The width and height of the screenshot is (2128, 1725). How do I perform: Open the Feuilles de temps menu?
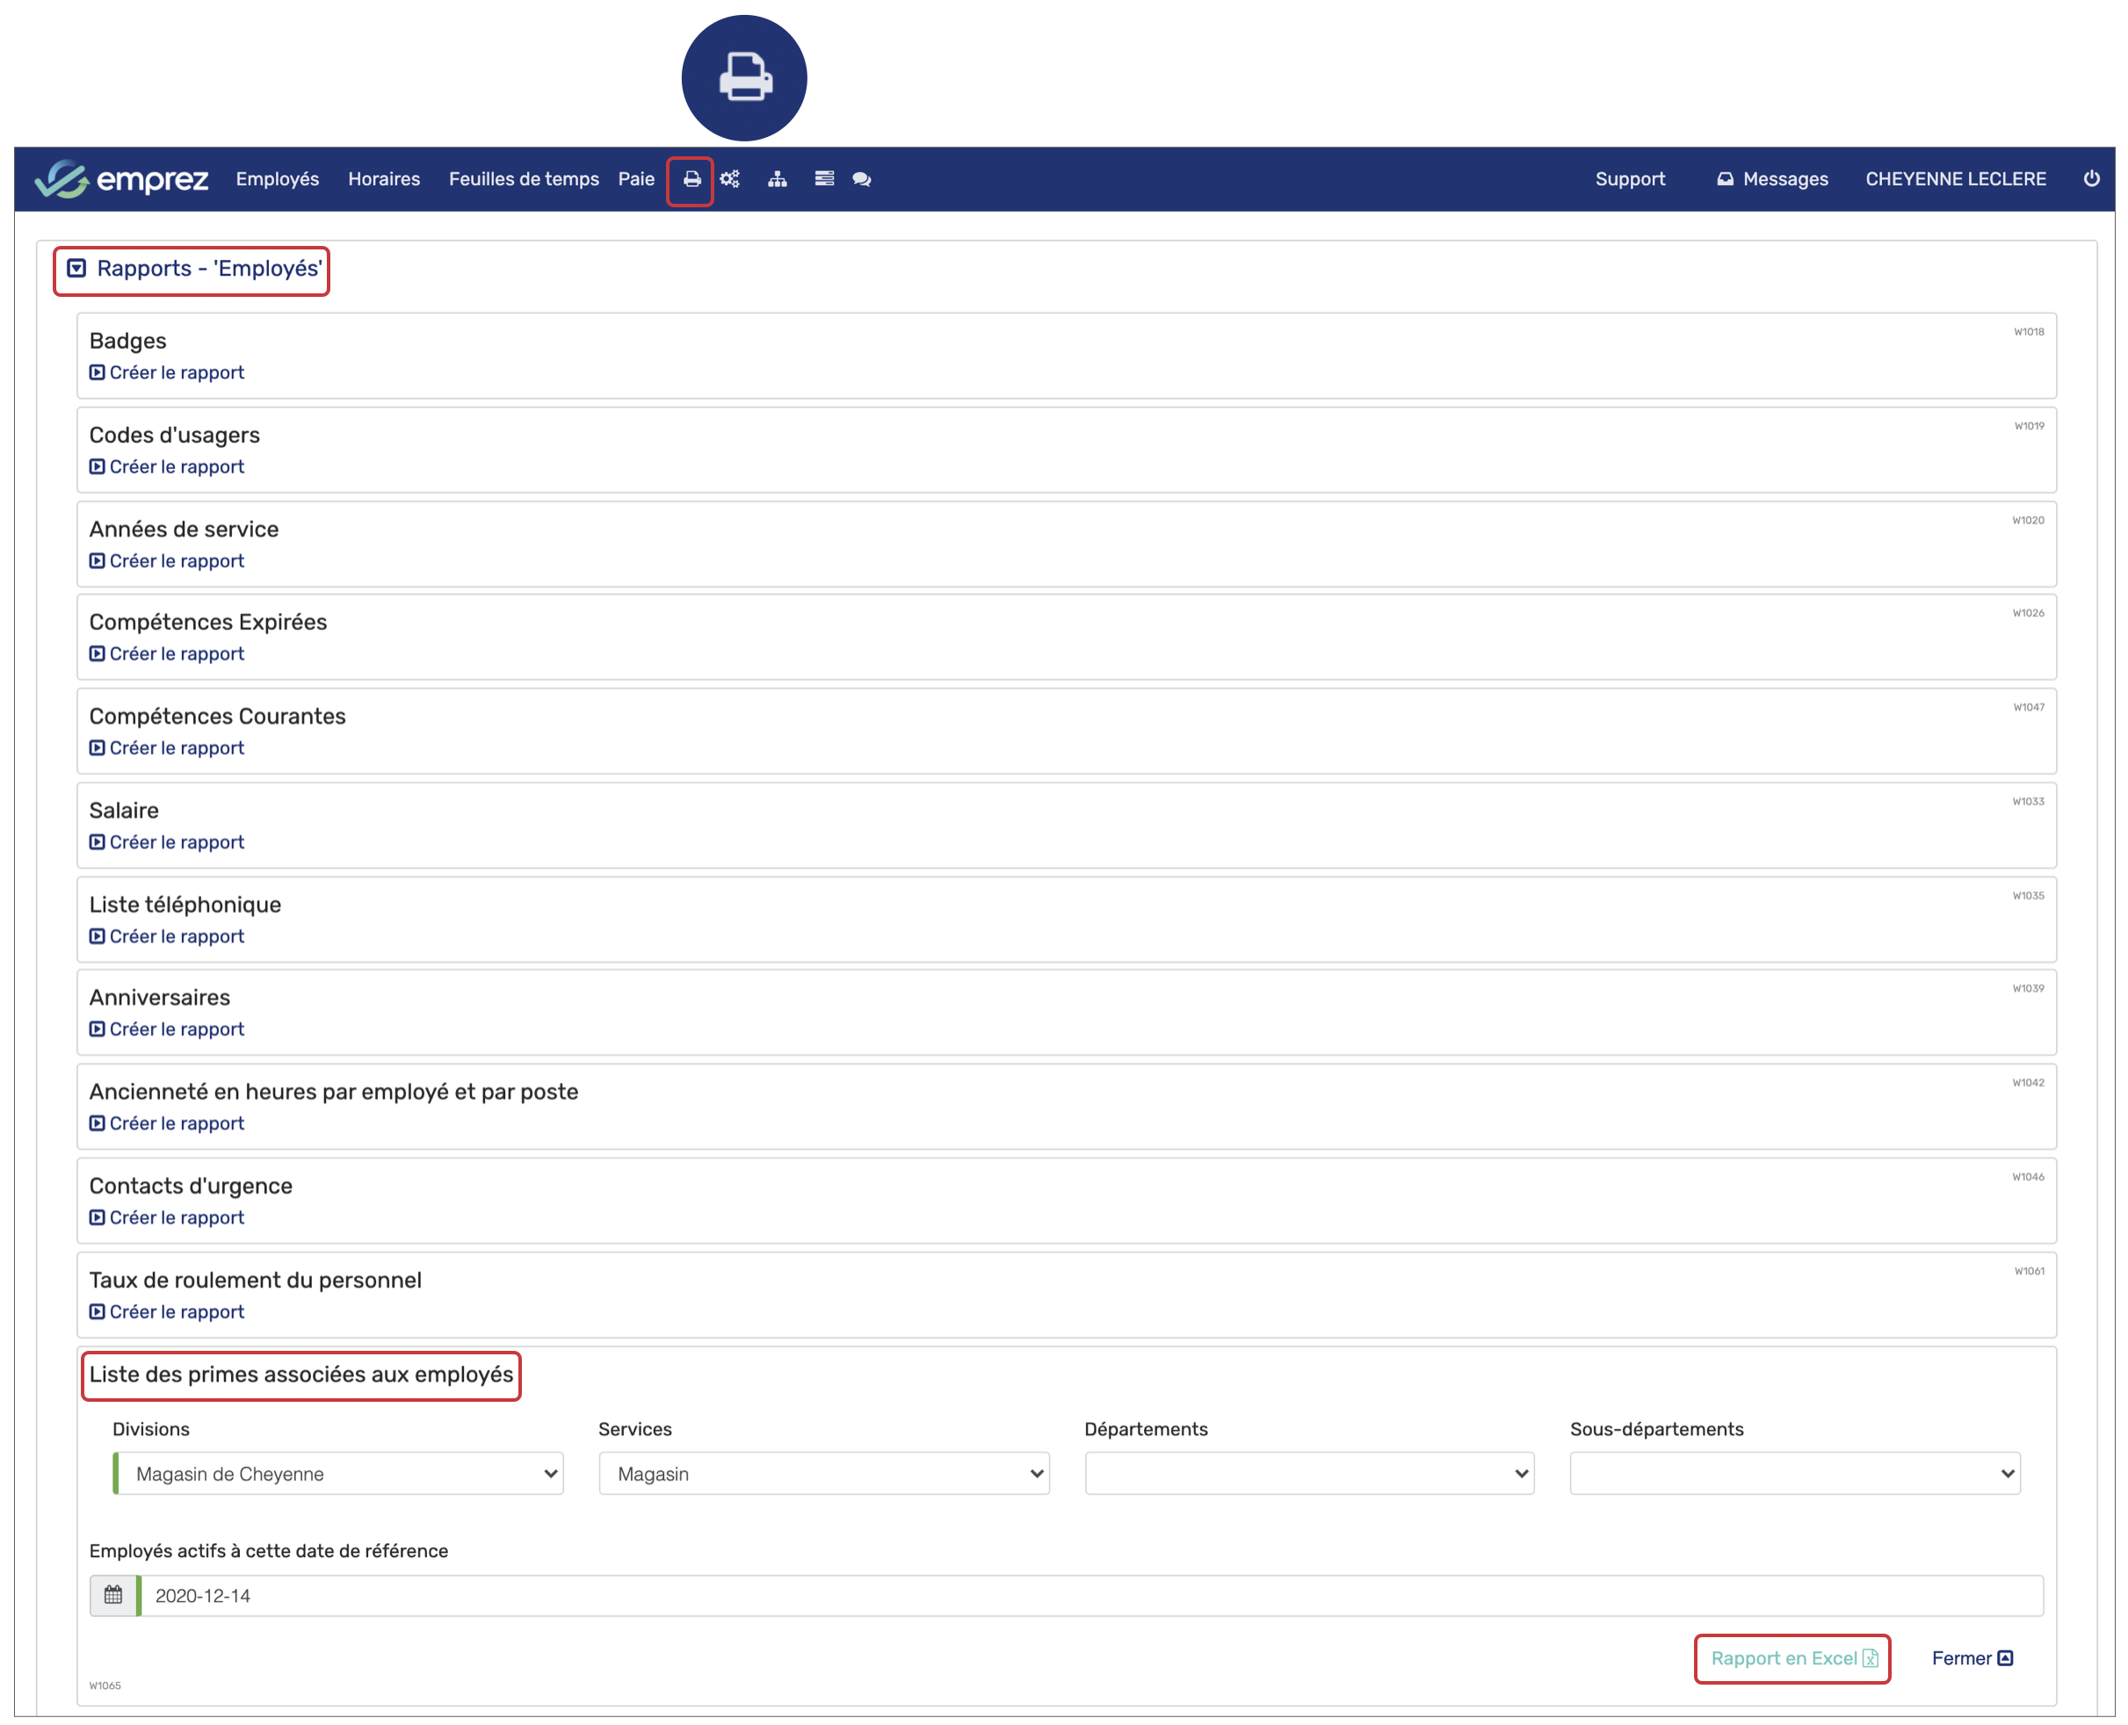pyautogui.click(x=524, y=180)
